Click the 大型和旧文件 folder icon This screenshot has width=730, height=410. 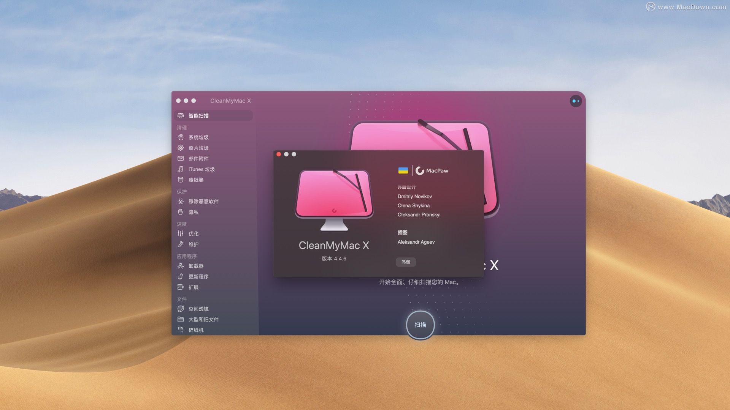(x=181, y=319)
